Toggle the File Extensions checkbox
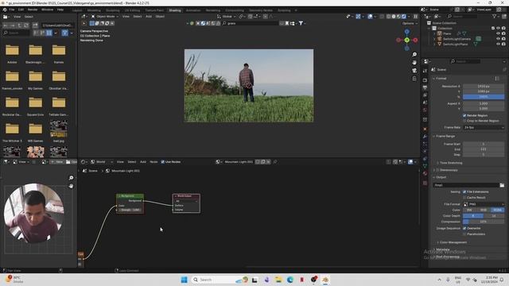This screenshot has height=286, width=509. pyautogui.click(x=464, y=191)
